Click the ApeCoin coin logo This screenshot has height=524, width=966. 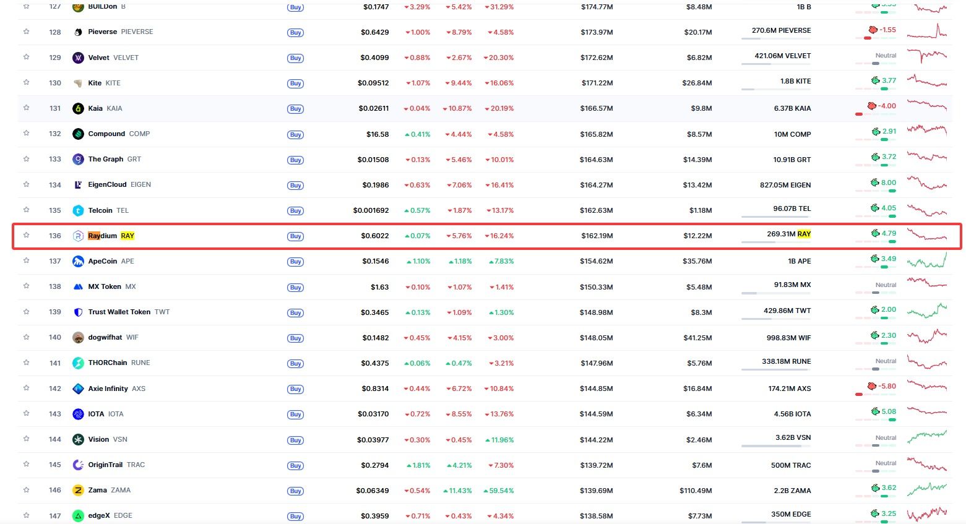coord(78,261)
